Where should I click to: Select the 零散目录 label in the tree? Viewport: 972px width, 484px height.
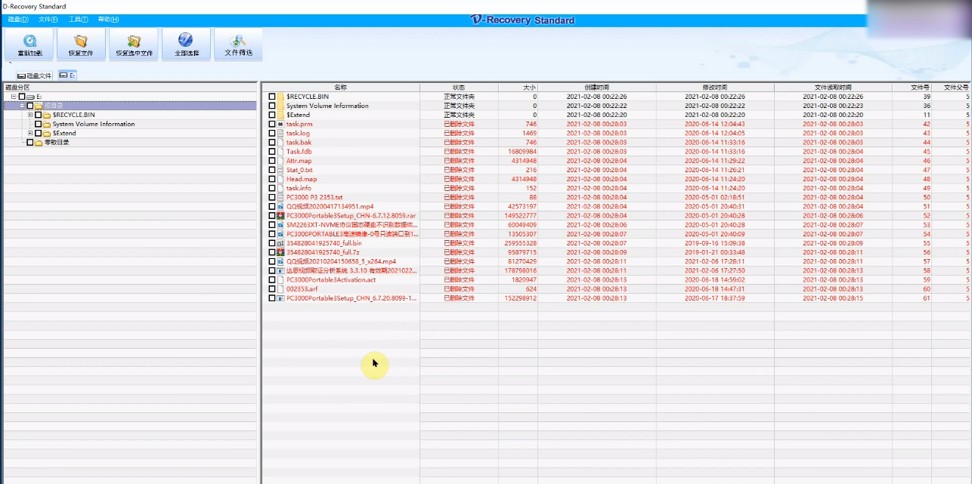pyautogui.click(x=57, y=142)
